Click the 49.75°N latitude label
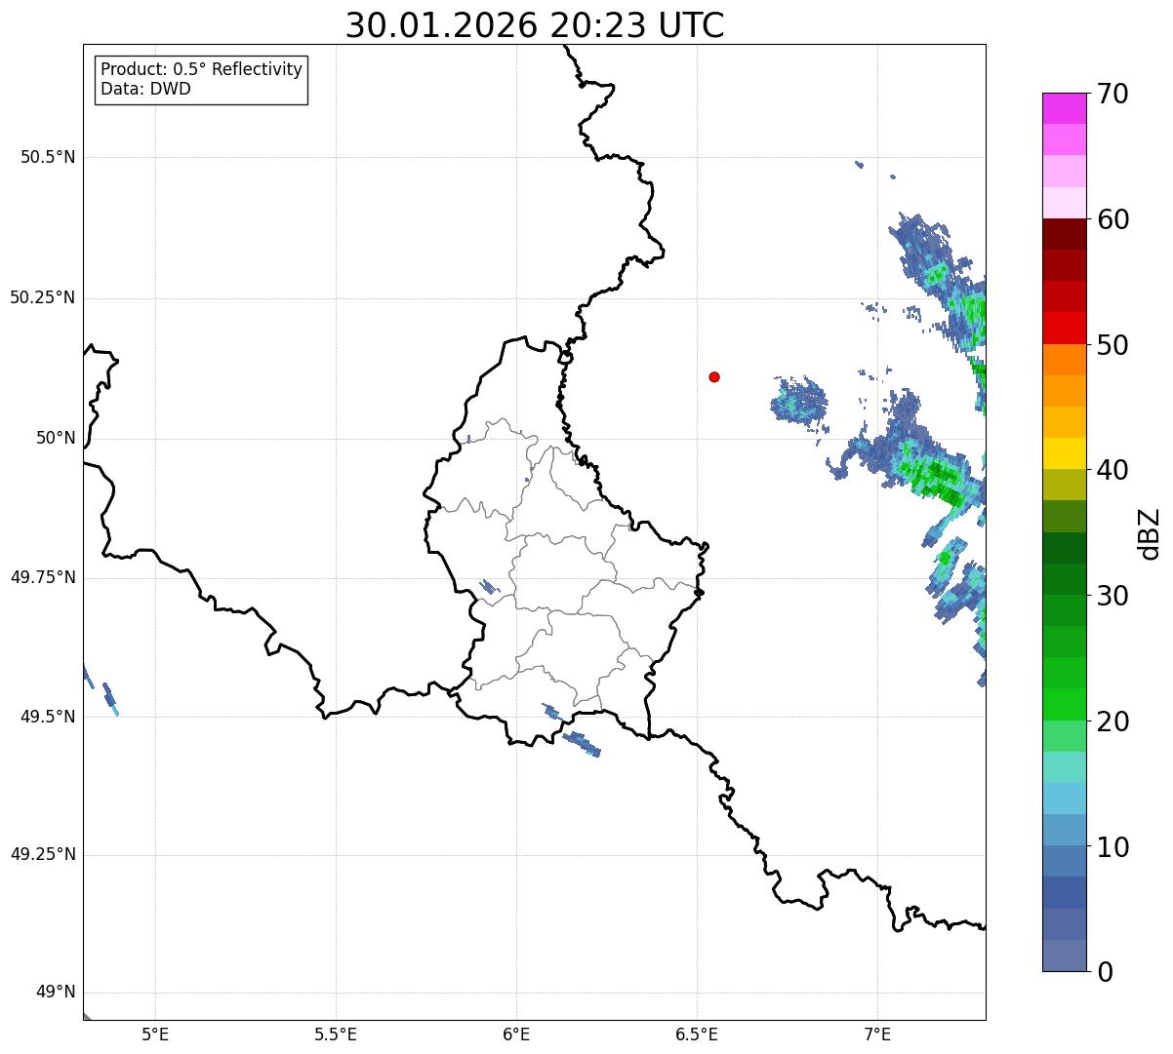The width and height of the screenshot is (1173, 1054). tap(43, 577)
